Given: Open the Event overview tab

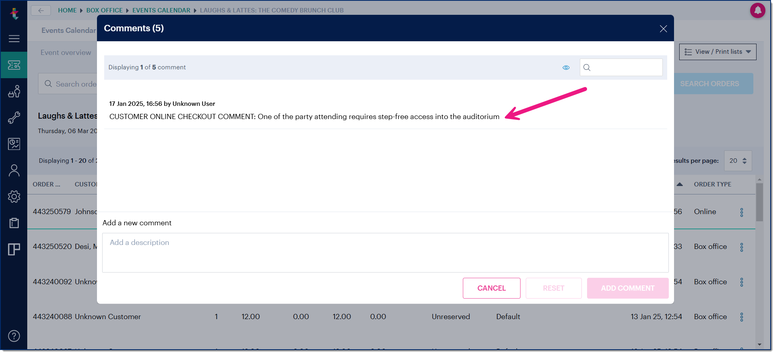Looking at the screenshot, I should tap(66, 53).
